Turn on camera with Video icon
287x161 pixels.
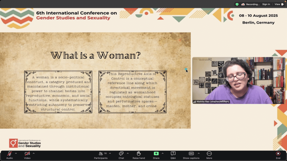coord(27,153)
